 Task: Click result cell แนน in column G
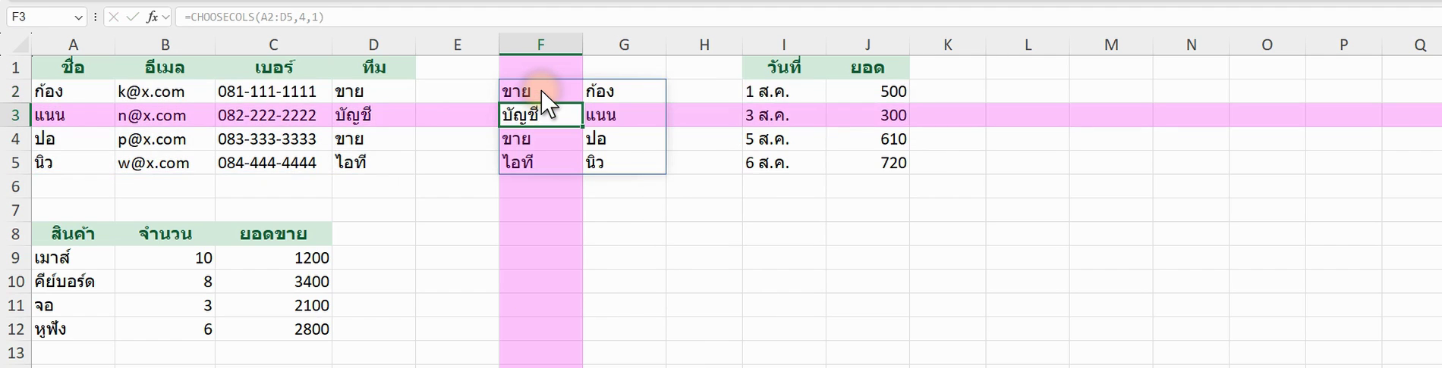tap(624, 115)
